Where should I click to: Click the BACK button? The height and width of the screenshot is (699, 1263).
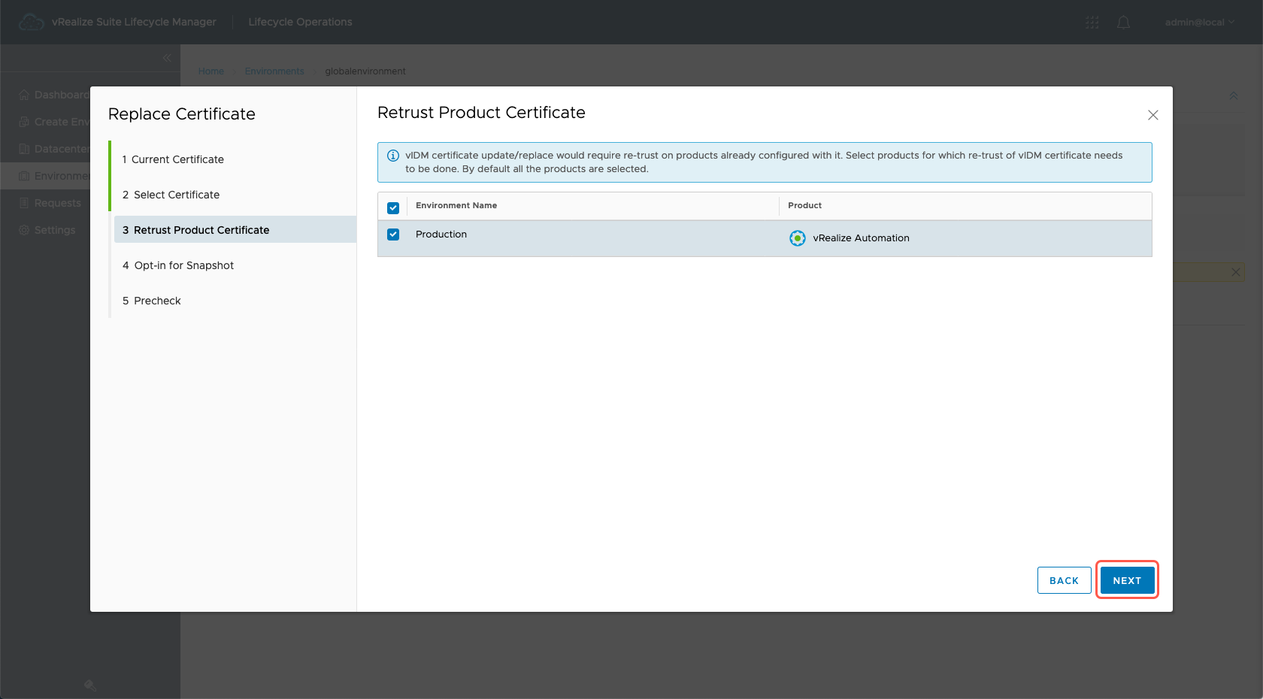(1064, 580)
